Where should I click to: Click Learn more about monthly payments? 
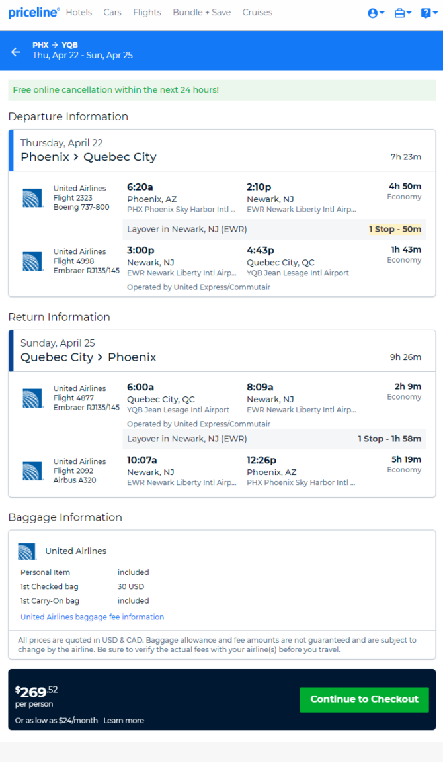coord(124,720)
